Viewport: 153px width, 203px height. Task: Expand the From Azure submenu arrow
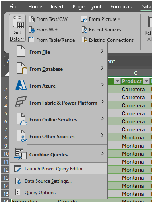click(102, 85)
